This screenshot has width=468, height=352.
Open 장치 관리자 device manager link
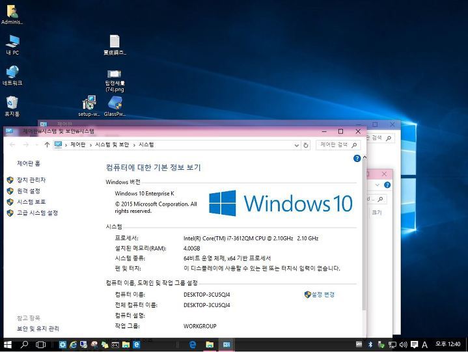tap(31, 180)
